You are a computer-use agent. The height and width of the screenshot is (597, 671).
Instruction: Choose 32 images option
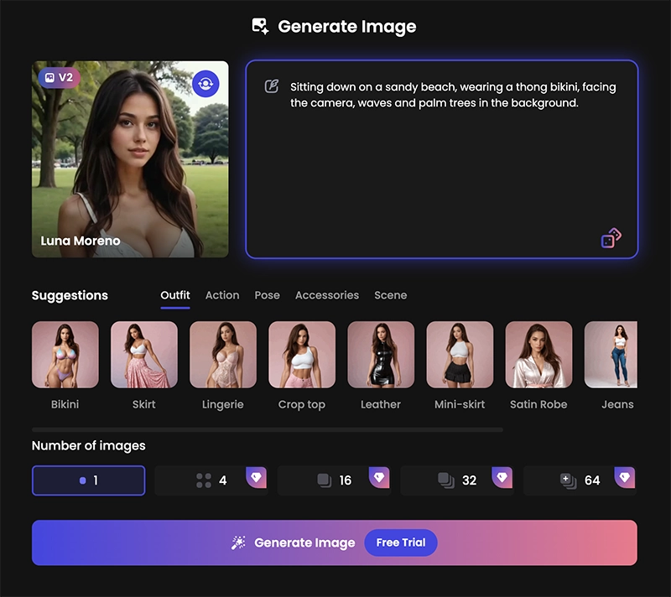tap(456, 480)
